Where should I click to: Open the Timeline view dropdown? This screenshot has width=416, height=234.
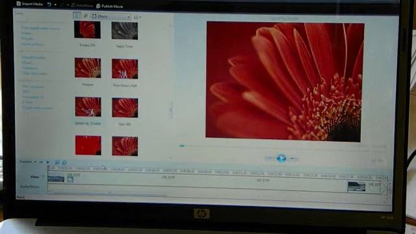[27, 162]
